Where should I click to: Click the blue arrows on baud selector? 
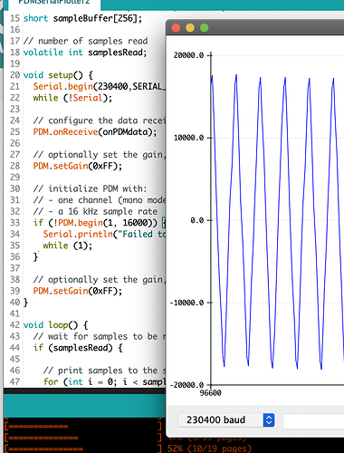tap(269, 419)
